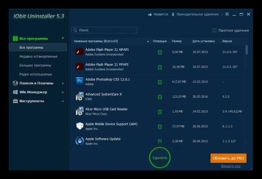The height and width of the screenshot is (179, 262).
Task: Open the hamburger menu icon in title bar
Action: [x=227, y=14]
